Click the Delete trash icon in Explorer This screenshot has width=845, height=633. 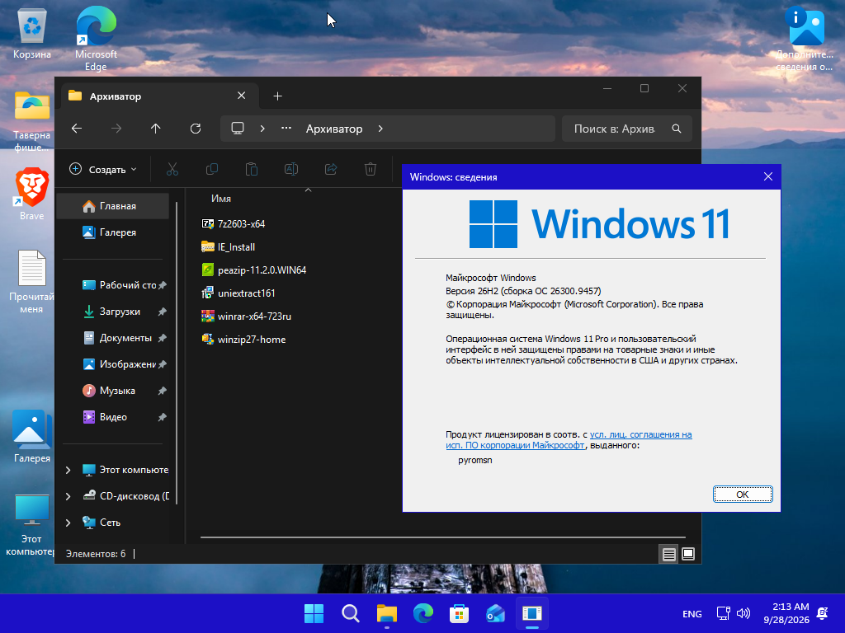[x=371, y=169]
